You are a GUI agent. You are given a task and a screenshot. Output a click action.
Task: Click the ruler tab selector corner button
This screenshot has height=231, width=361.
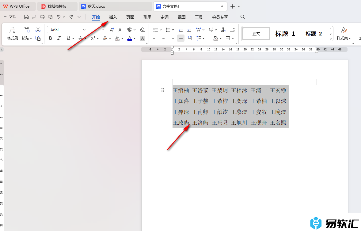click(x=2, y=50)
